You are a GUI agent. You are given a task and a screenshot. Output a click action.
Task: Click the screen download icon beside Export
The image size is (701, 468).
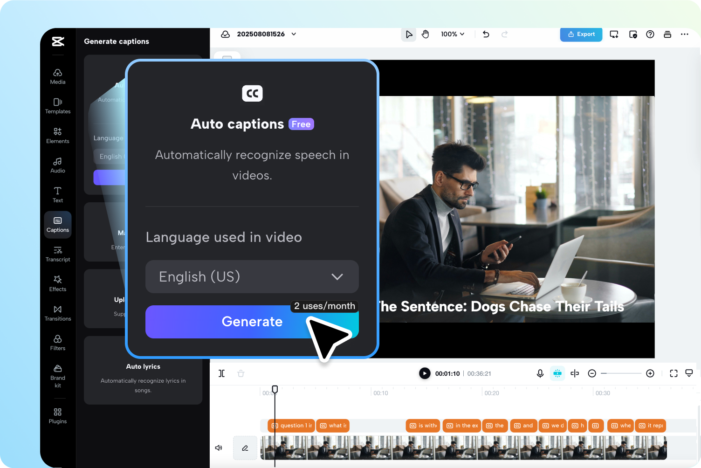click(x=614, y=34)
